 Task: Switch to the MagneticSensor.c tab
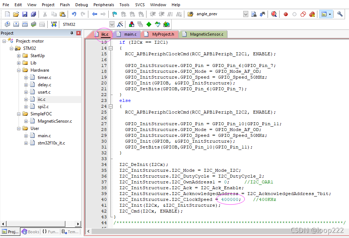[x=203, y=34]
